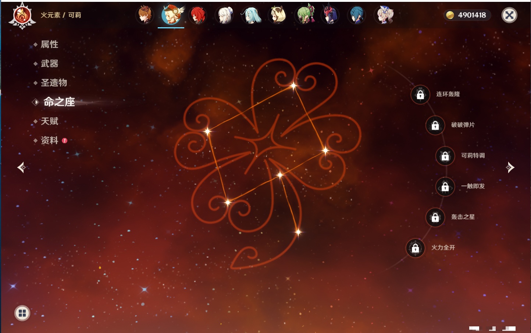Select the dark blue-haired character portrait

356,15
